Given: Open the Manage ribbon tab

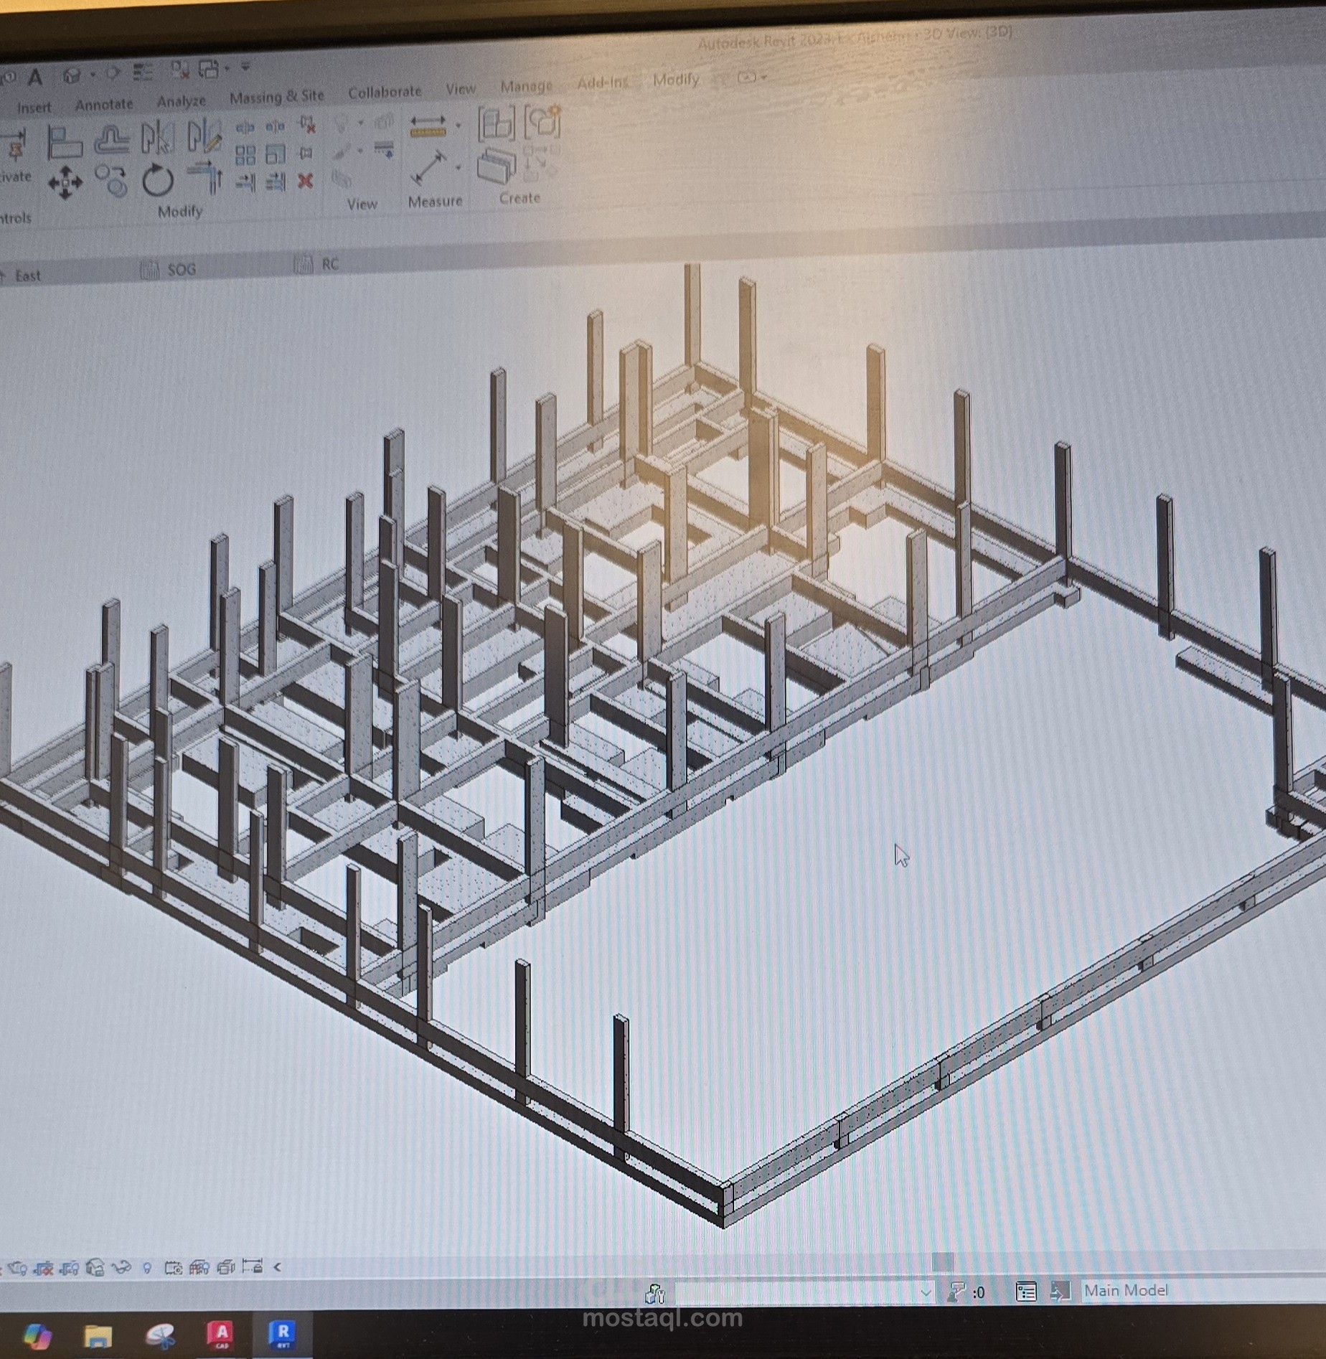Looking at the screenshot, I should [x=526, y=86].
